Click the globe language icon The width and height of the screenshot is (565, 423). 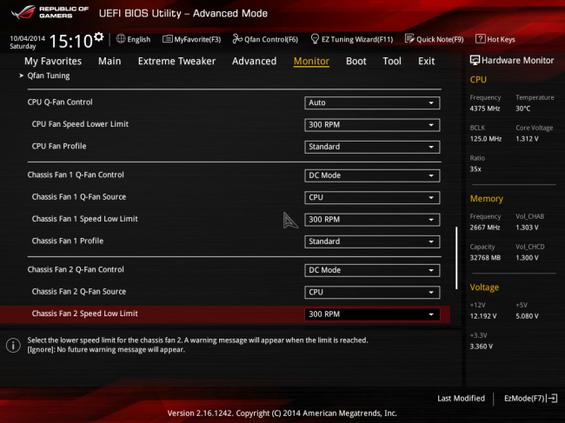(121, 39)
